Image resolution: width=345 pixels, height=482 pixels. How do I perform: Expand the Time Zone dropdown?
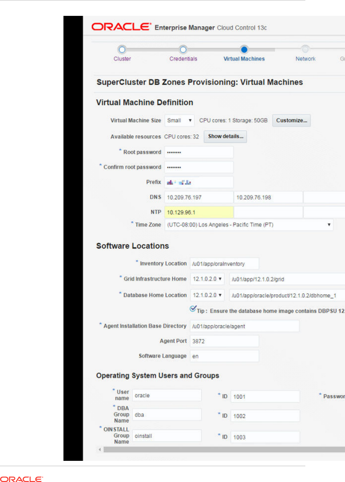249,225
